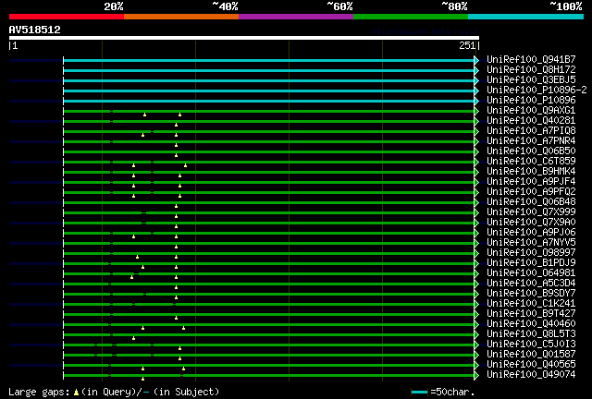592x399 pixels.
Task: Open the UniRef100_Q8H172 hit label
Action: [x=531, y=70]
